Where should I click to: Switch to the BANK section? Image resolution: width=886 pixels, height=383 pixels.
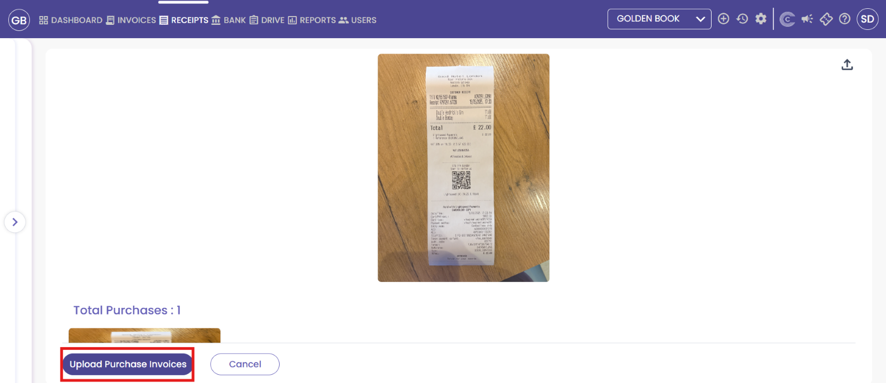click(229, 20)
